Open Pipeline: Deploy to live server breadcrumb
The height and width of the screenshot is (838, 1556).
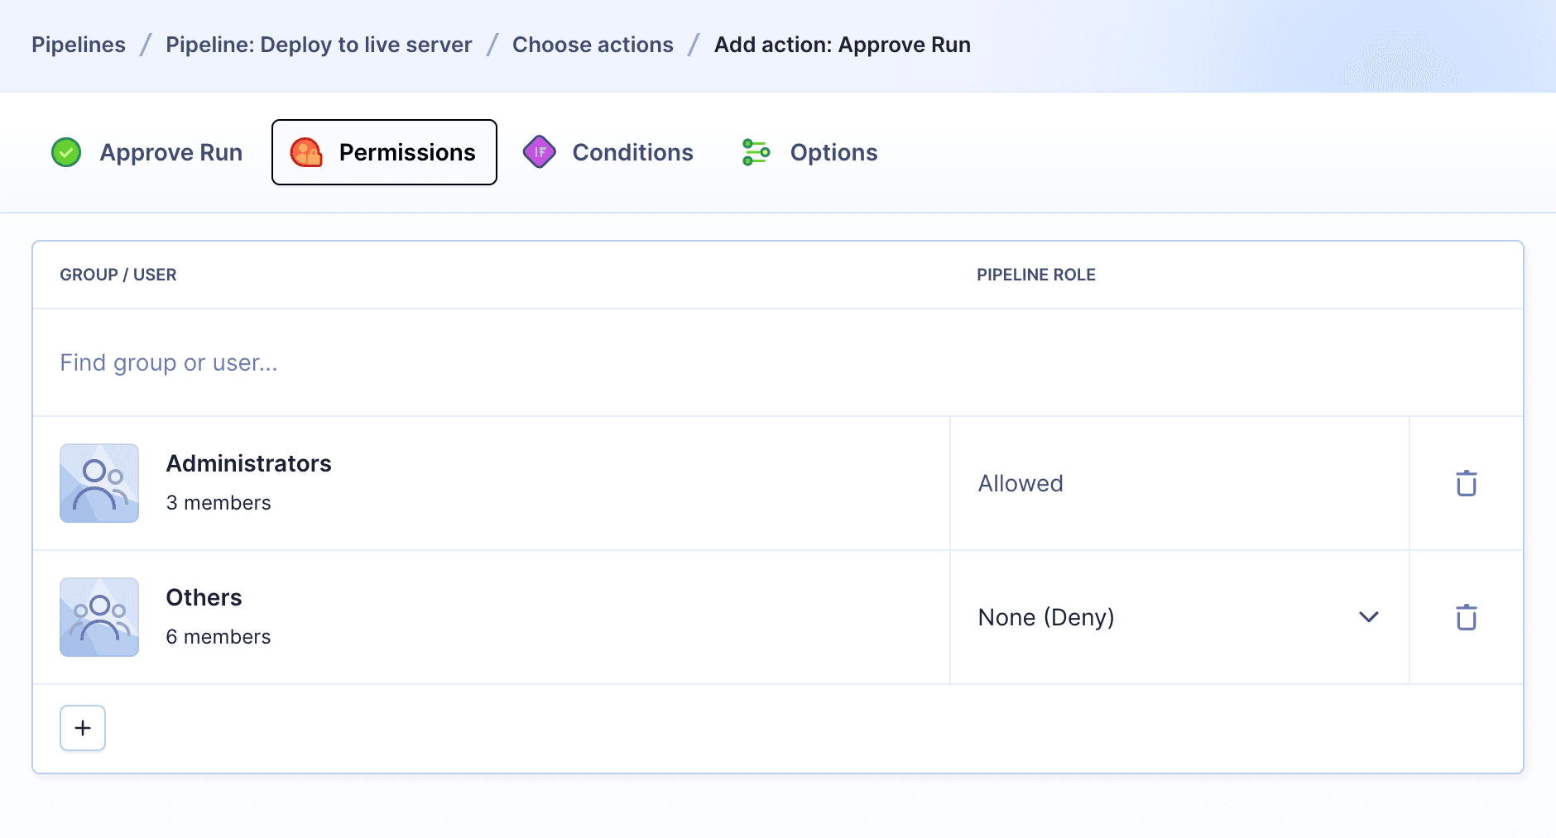point(319,45)
